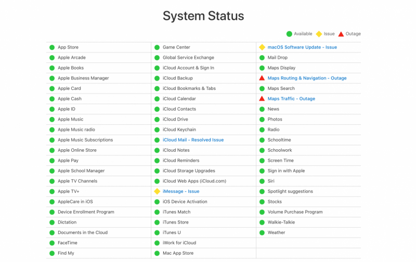The height and width of the screenshot is (262, 416).
Task: Open Maps Routing & Navigation - Outage details
Action: pyautogui.click(x=307, y=78)
